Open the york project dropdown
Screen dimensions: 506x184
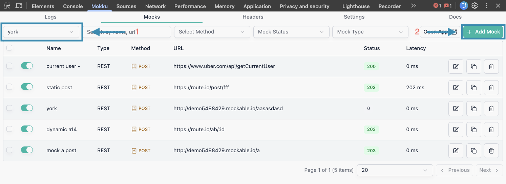coord(41,32)
